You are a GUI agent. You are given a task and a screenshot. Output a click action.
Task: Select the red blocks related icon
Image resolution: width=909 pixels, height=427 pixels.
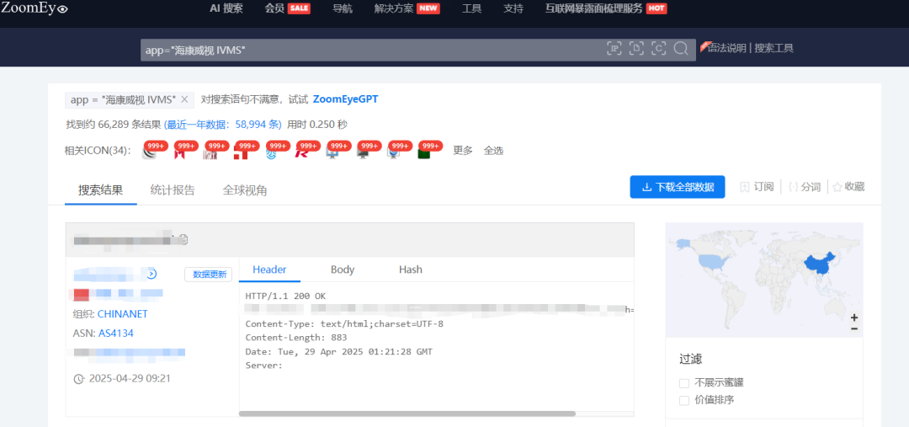(241, 153)
